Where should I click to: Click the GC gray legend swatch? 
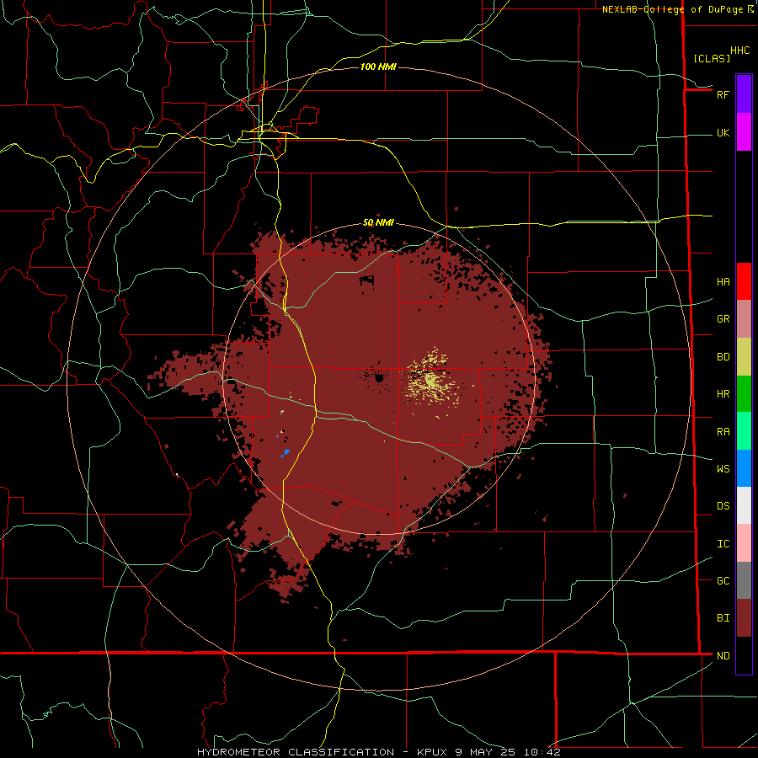tap(744, 580)
